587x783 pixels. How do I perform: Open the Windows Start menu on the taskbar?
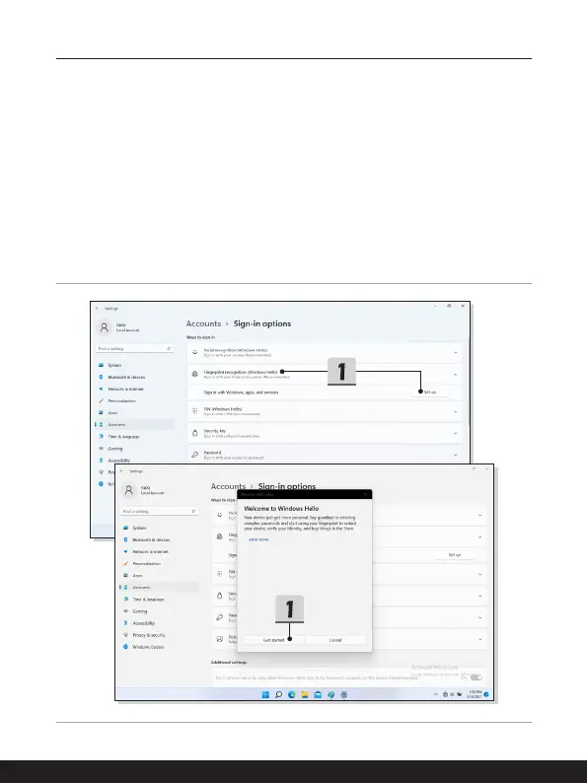[265, 694]
